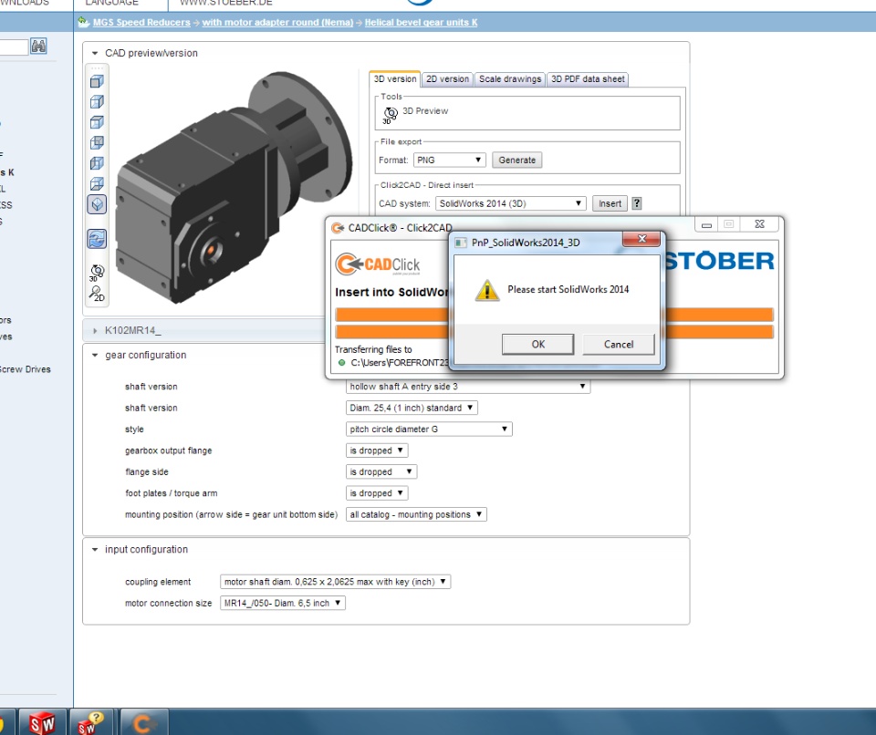Open the hollow shaft A entry side dropdown
The height and width of the screenshot is (735, 876).
click(468, 387)
